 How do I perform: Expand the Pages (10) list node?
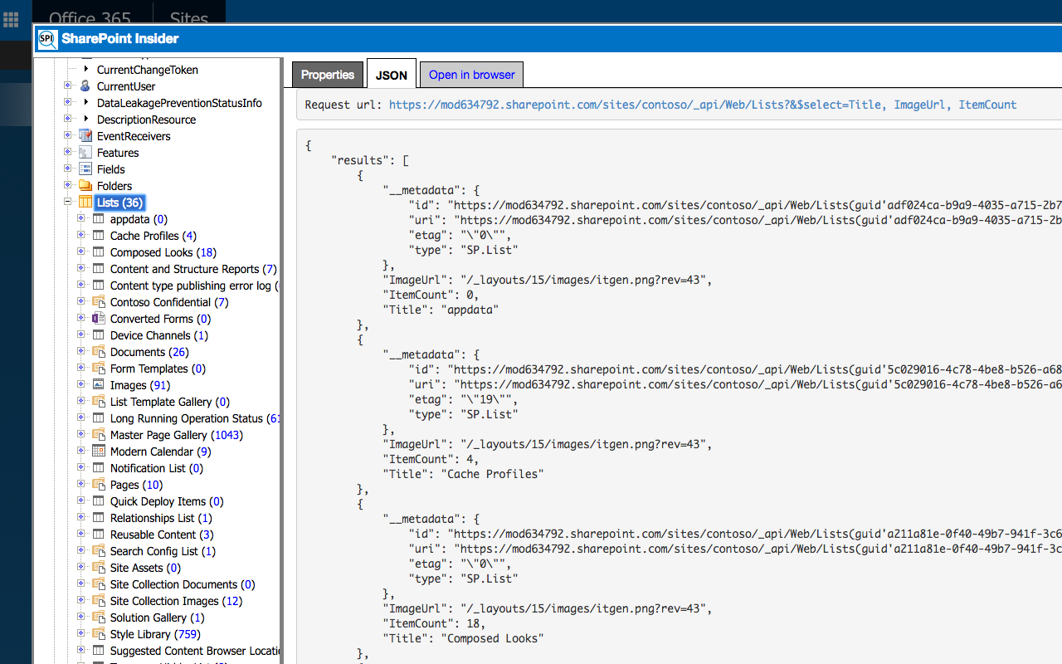(81, 484)
